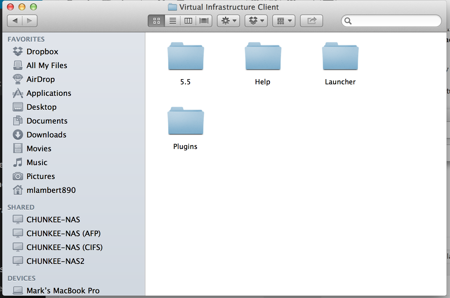Switch to column view mode
The height and width of the screenshot is (298, 450).
(188, 21)
